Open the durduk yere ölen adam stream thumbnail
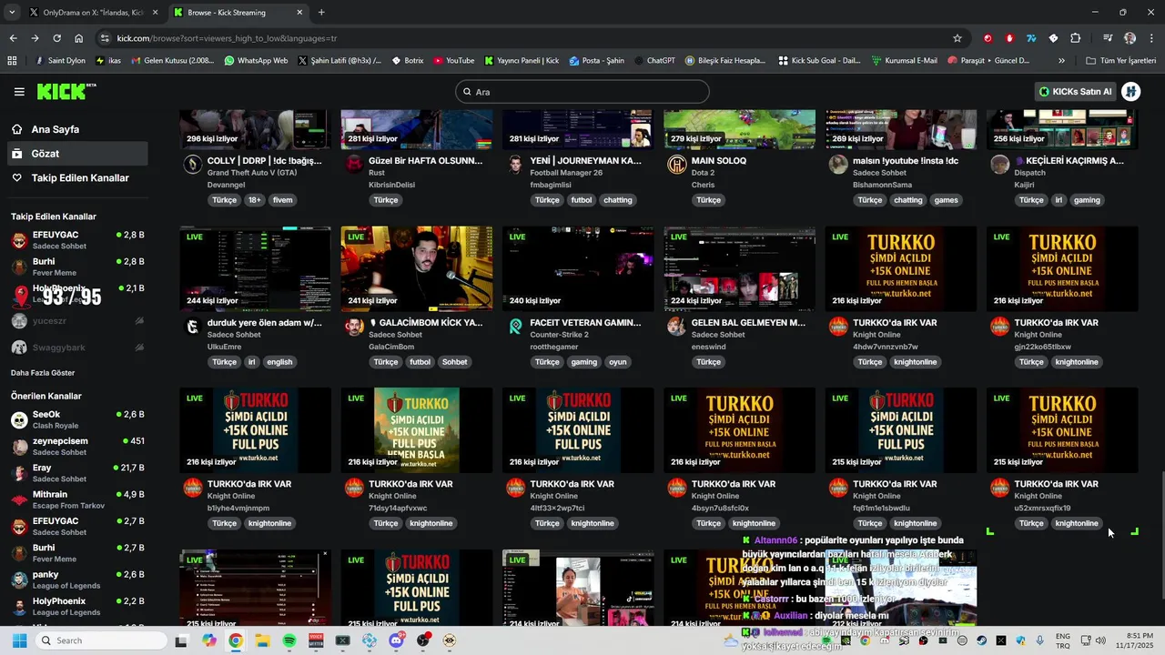This screenshot has width=1165, height=655. (255, 268)
